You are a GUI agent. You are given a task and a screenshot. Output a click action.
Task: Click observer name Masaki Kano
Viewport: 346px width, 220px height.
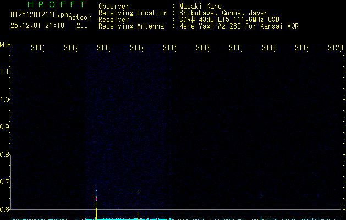coord(200,6)
